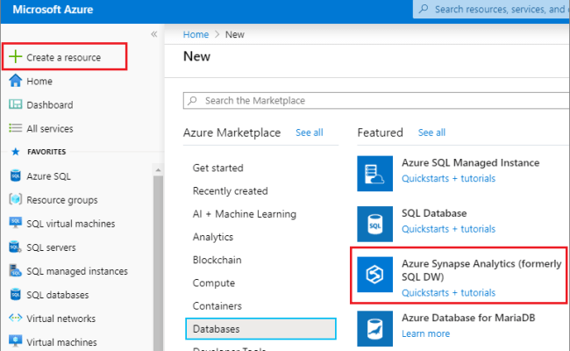Click See all next to Azure Marketplace

310,133
